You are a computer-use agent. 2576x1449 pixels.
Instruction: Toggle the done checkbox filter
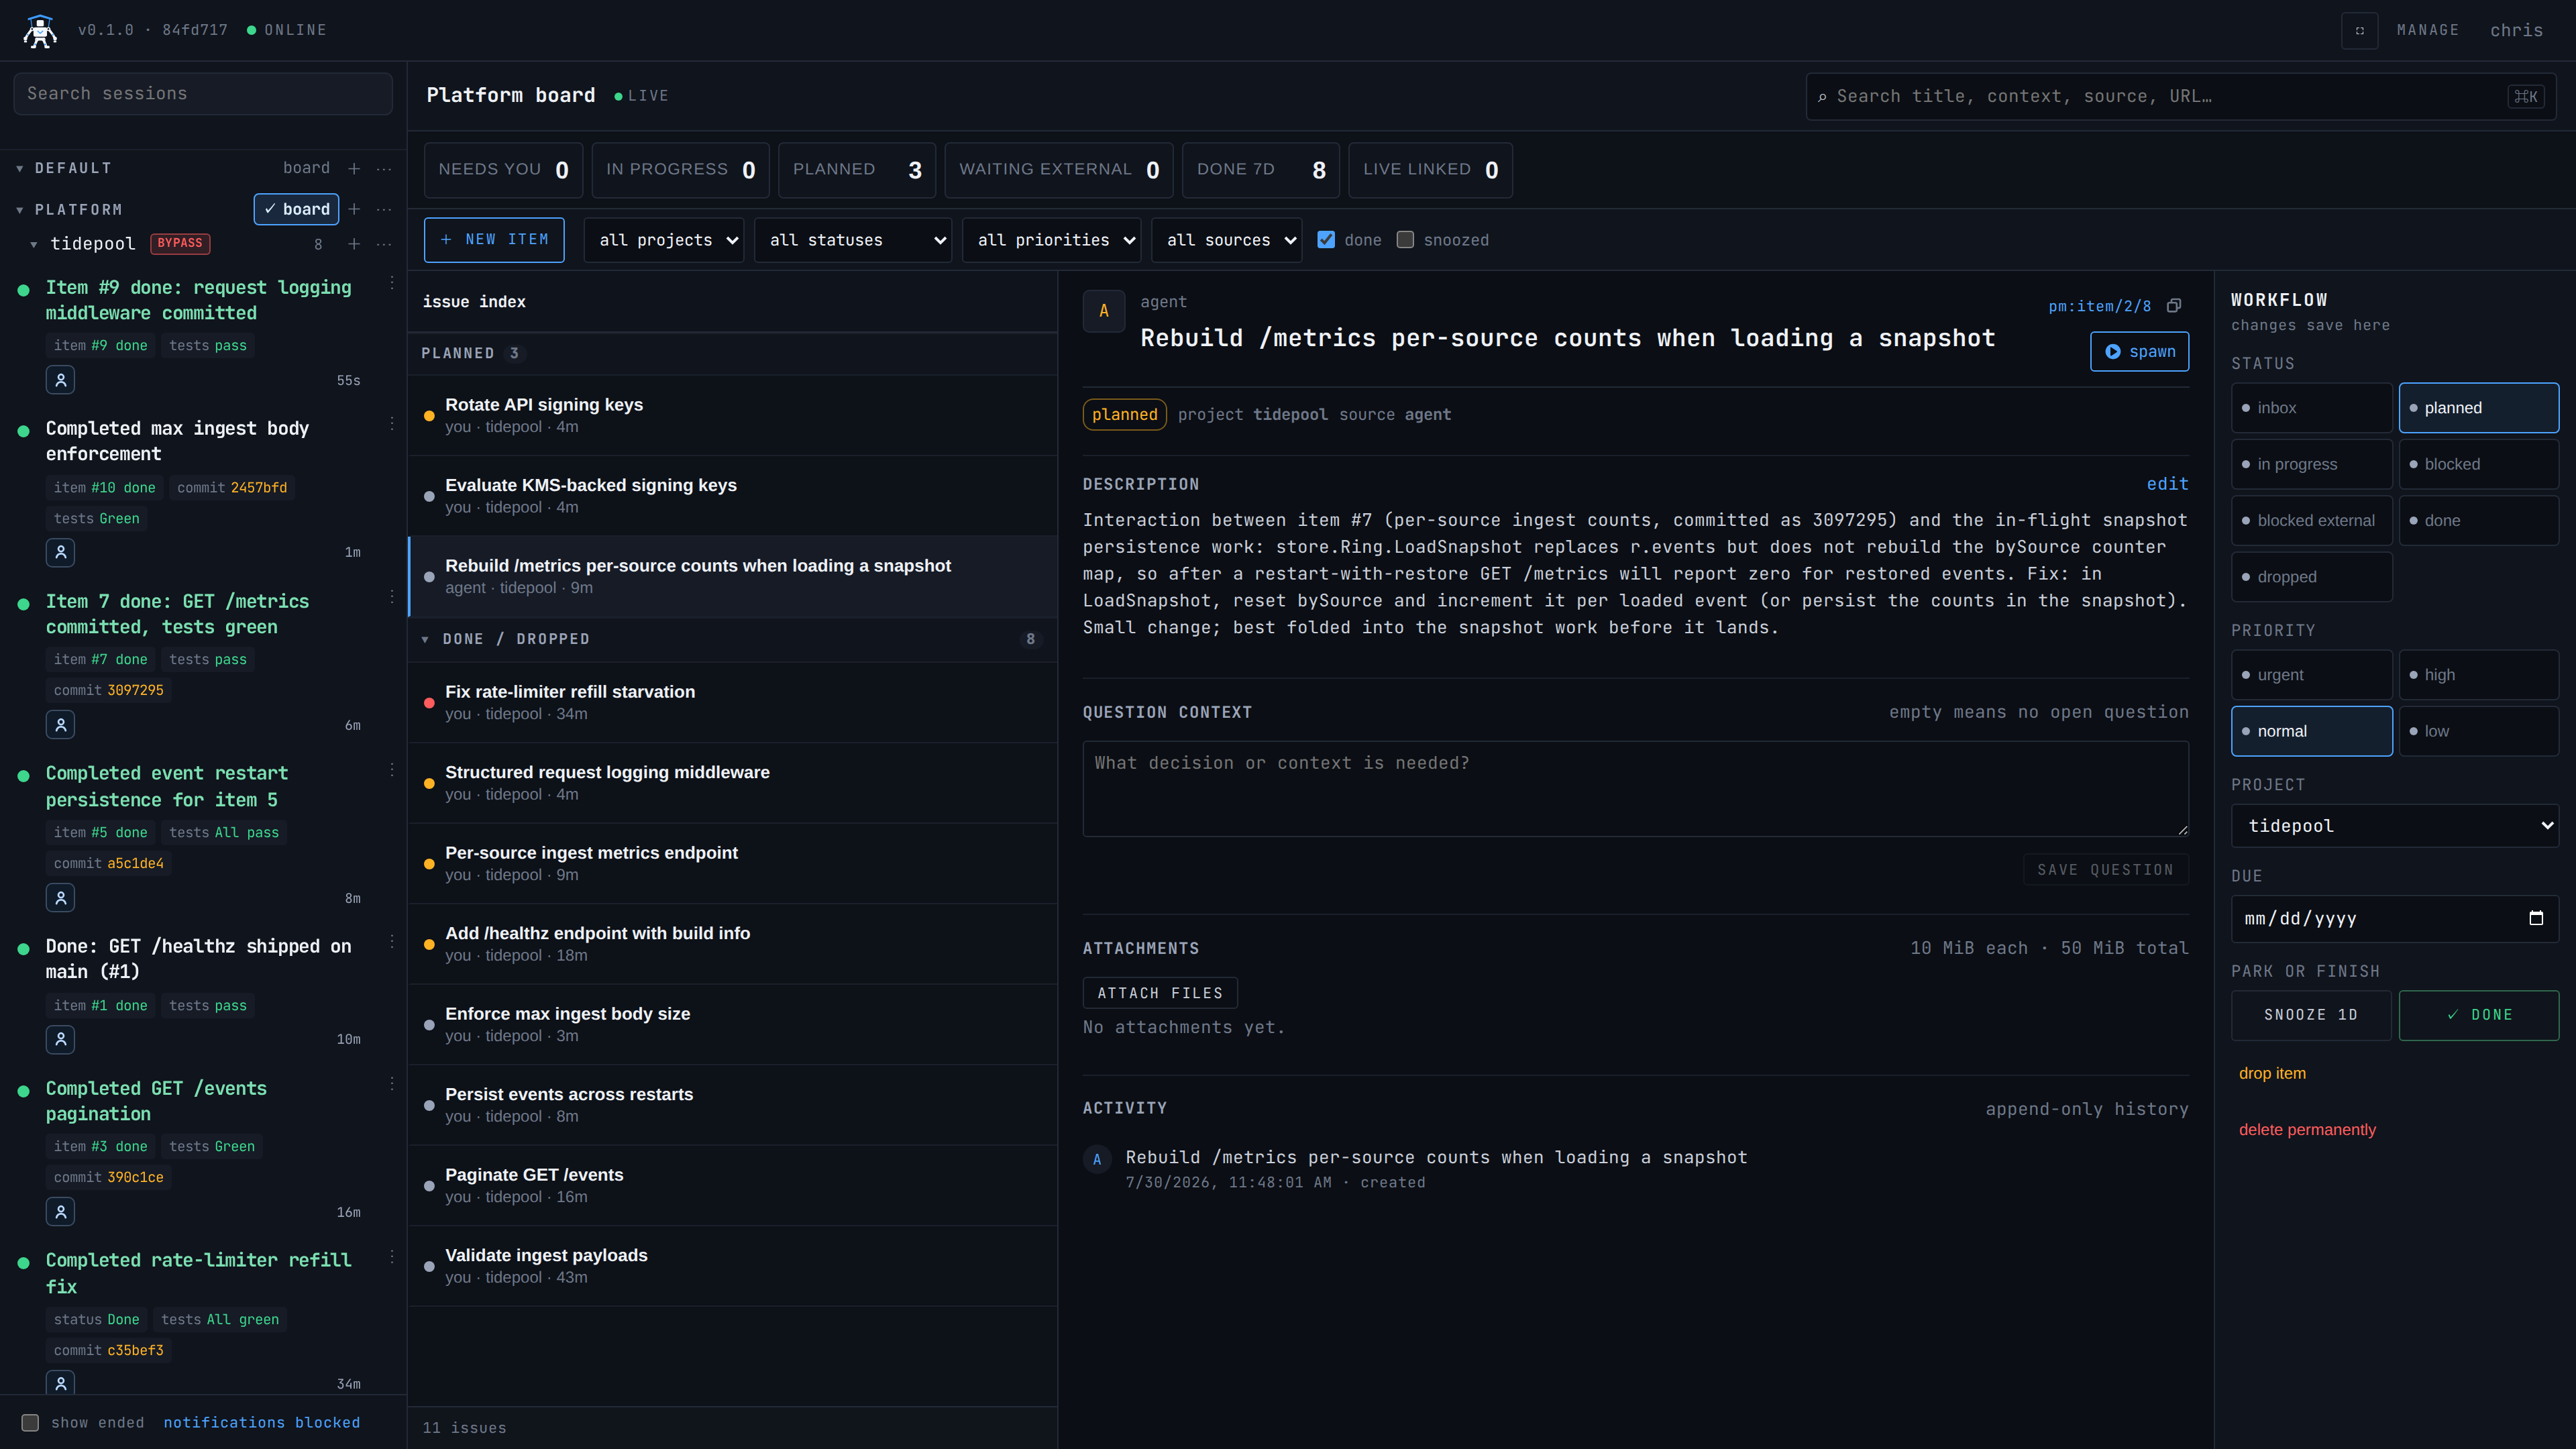tap(1326, 240)
